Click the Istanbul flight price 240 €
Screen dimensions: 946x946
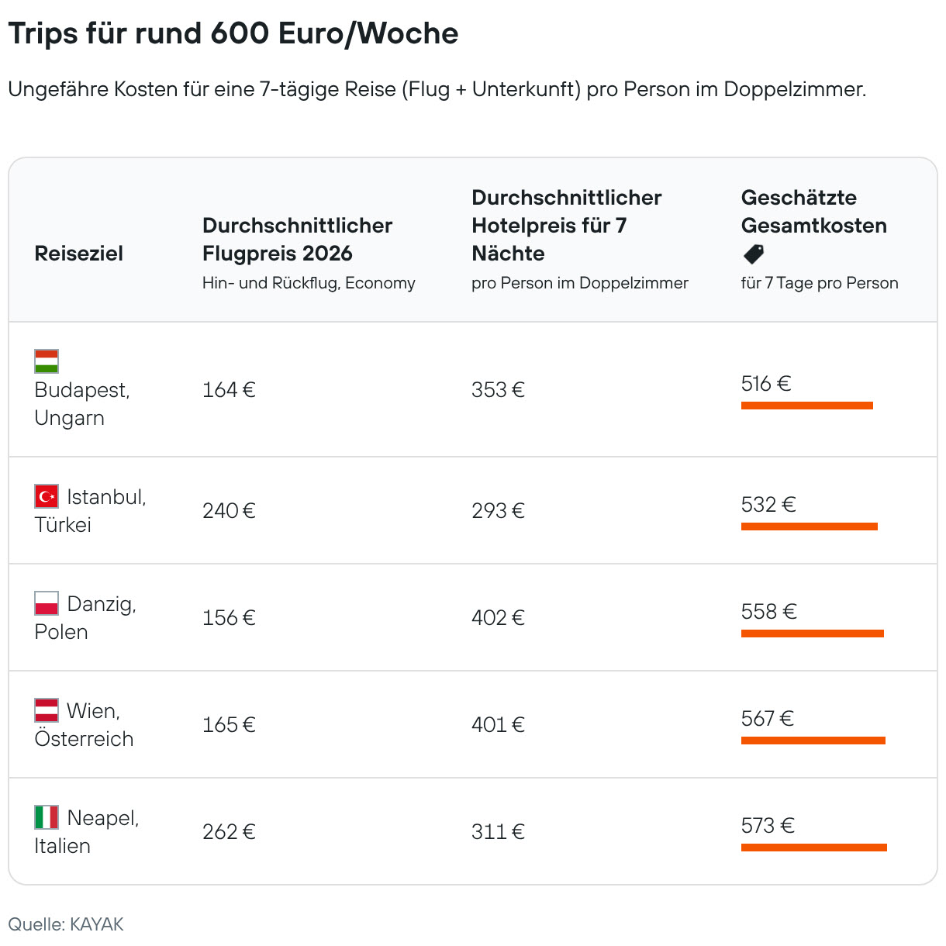(x=229, y=511)
